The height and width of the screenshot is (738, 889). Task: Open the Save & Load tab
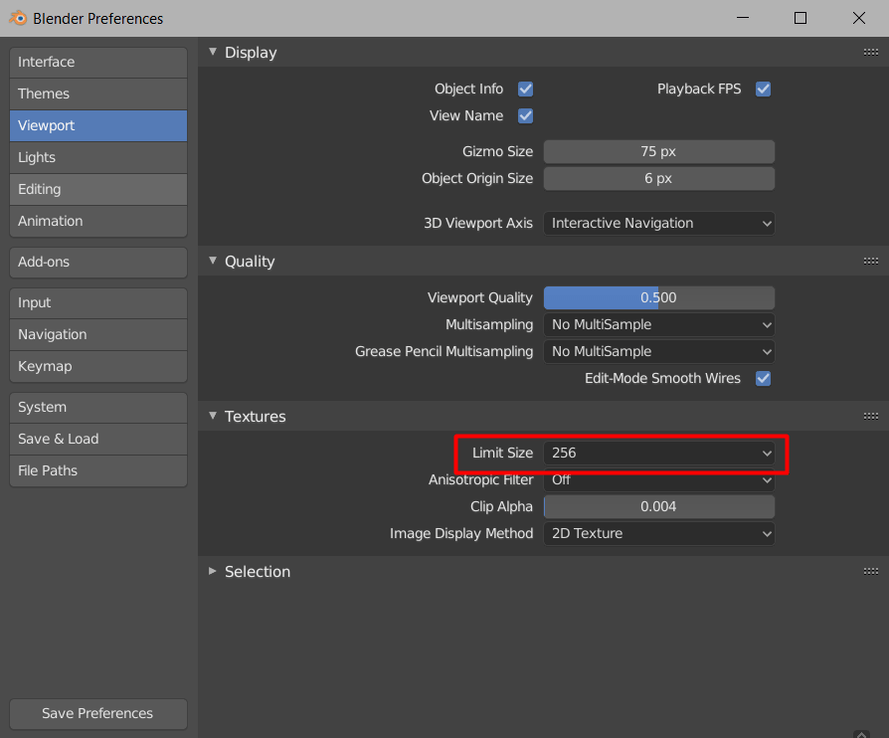[98, 439]
